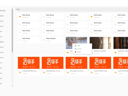This screenshot has width=128, height=96.
Task: Choose delete in the context menu
Action: [x=79, y=52]
